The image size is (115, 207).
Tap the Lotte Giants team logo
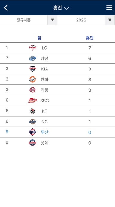pos(32,143)
